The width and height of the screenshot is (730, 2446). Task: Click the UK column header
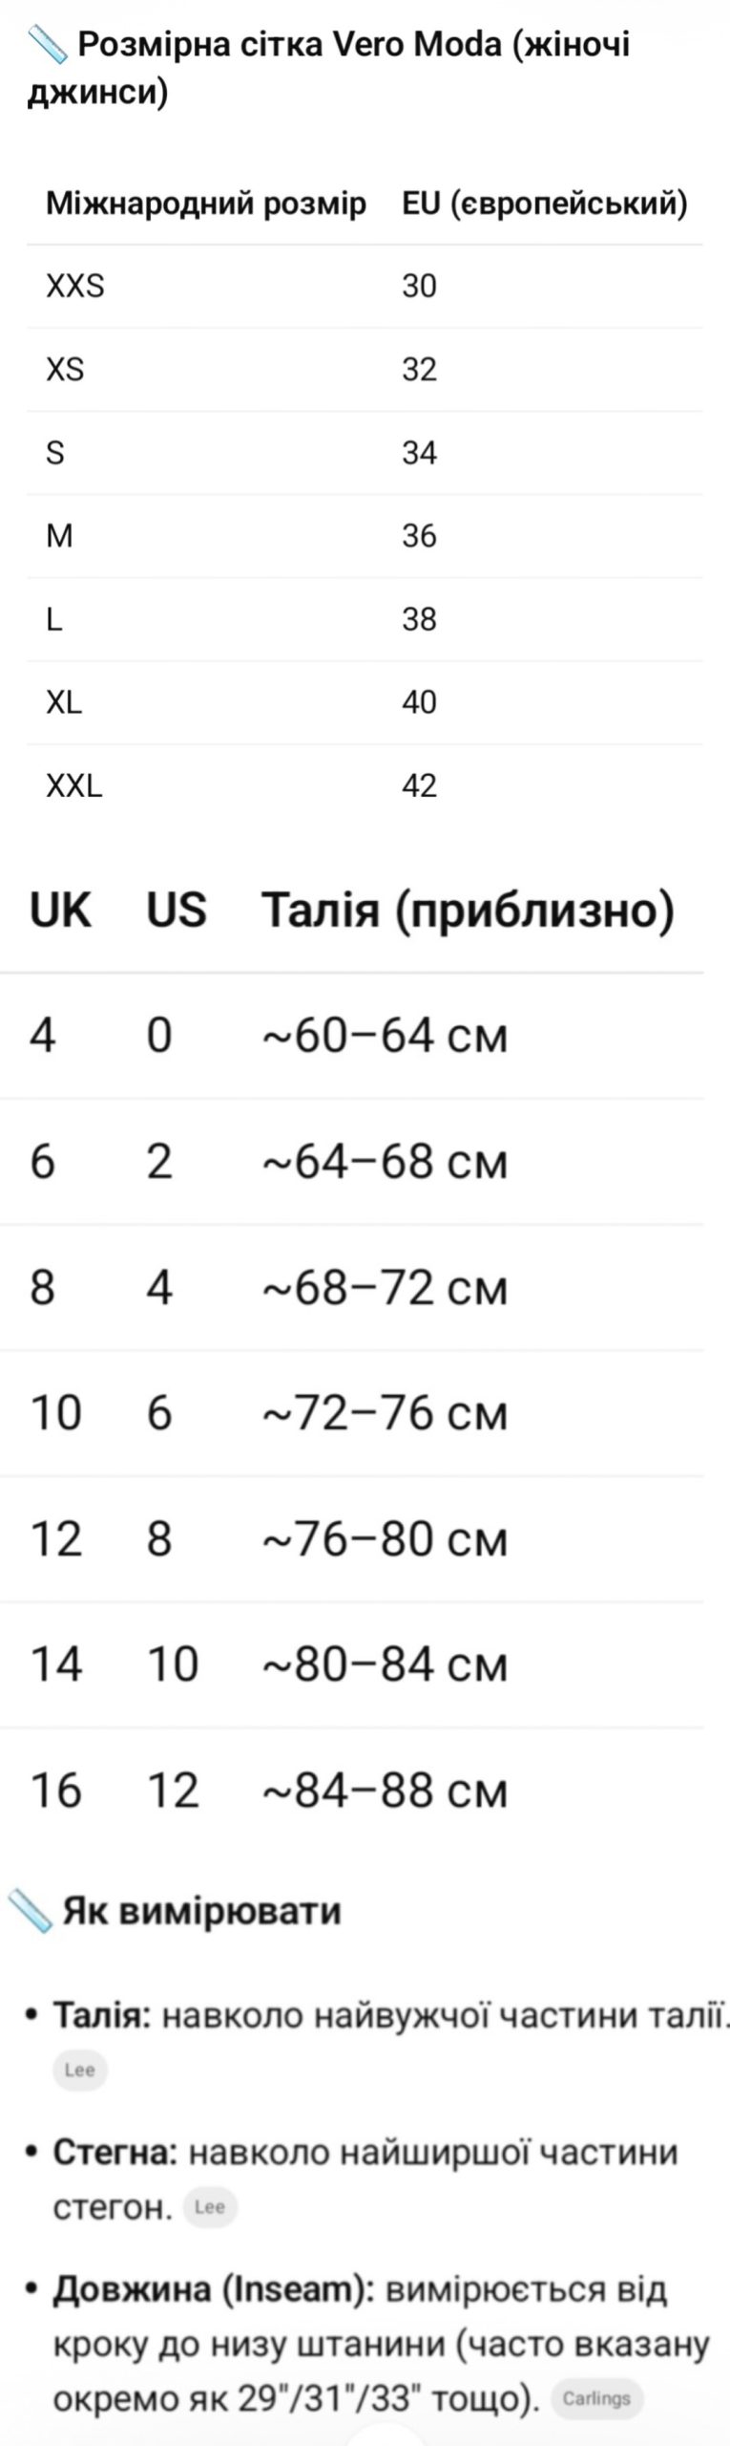pos(60,910)
